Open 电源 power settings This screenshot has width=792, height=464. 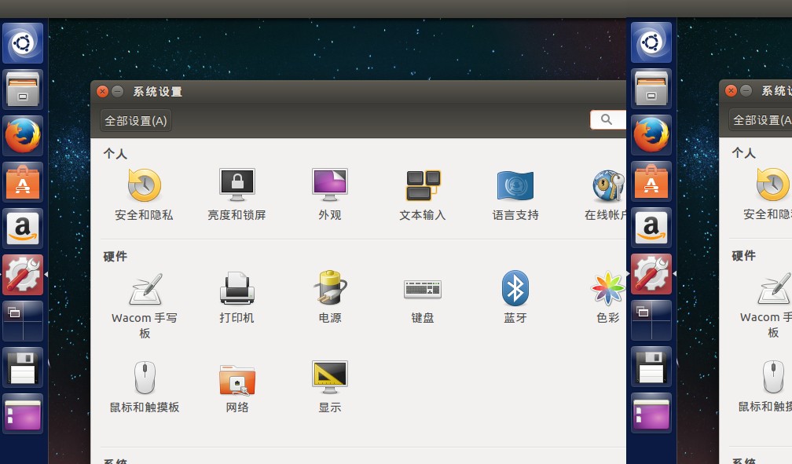(330, 298)
